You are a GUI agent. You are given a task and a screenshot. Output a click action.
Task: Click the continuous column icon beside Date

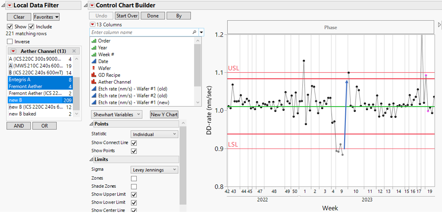click(x=95, y=61)
